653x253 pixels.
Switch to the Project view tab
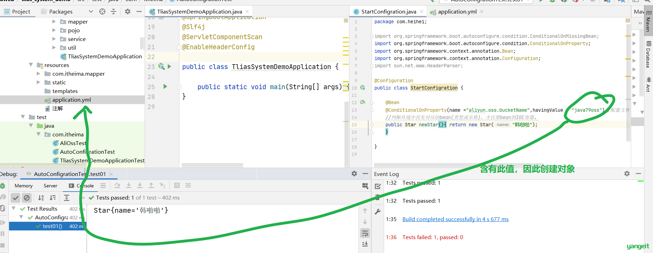[17, 11]
